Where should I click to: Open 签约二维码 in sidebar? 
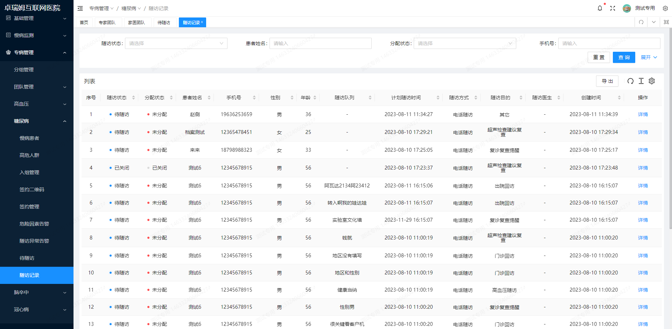point(37,189)
